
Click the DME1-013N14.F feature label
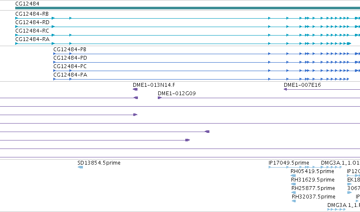point(154,85)
